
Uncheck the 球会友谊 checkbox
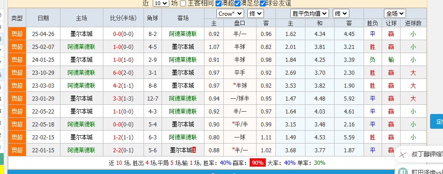click(x=263, y=3)
